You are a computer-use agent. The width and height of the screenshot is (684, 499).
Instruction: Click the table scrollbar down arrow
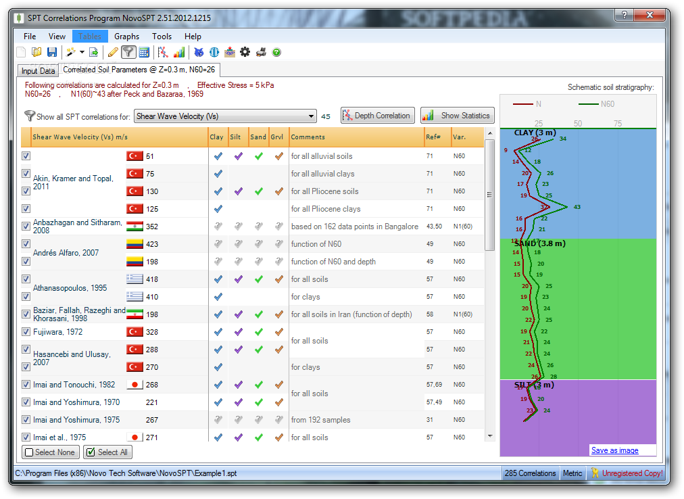(490, 436)
